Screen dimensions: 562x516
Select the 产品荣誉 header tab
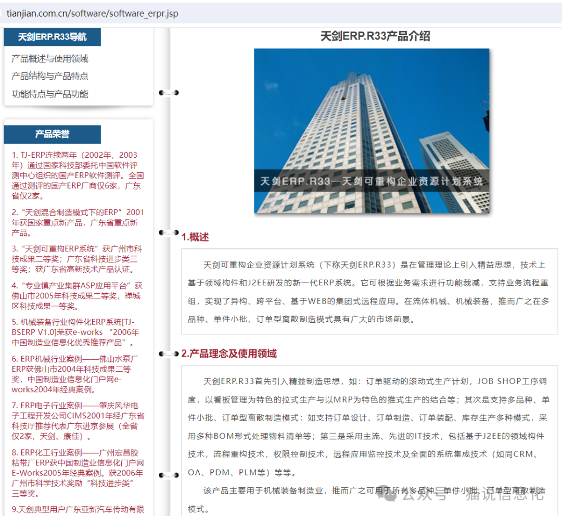[53, 134]
